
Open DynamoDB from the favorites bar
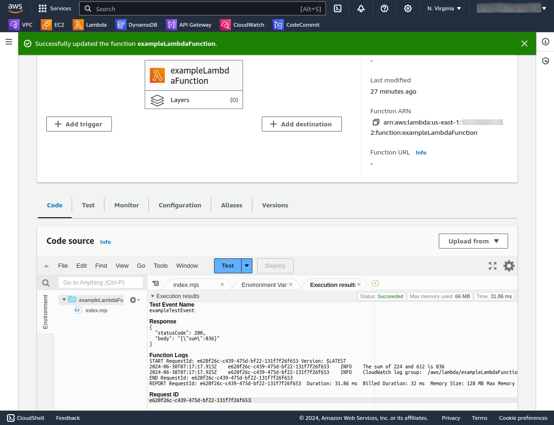click(x=136, y=24)
